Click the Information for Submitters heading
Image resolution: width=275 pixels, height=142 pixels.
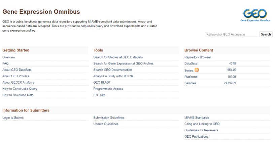click(26, 110)
